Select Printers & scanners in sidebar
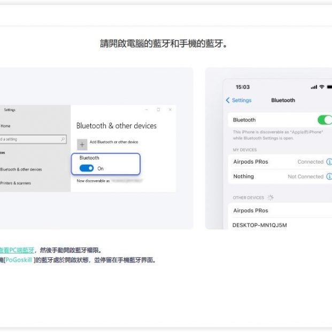The width and height of the screenshot is (332, 332). pyautogui.click(x=16, y=183)
